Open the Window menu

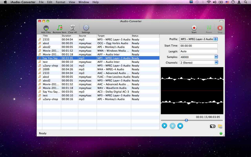tap(84, 2)
